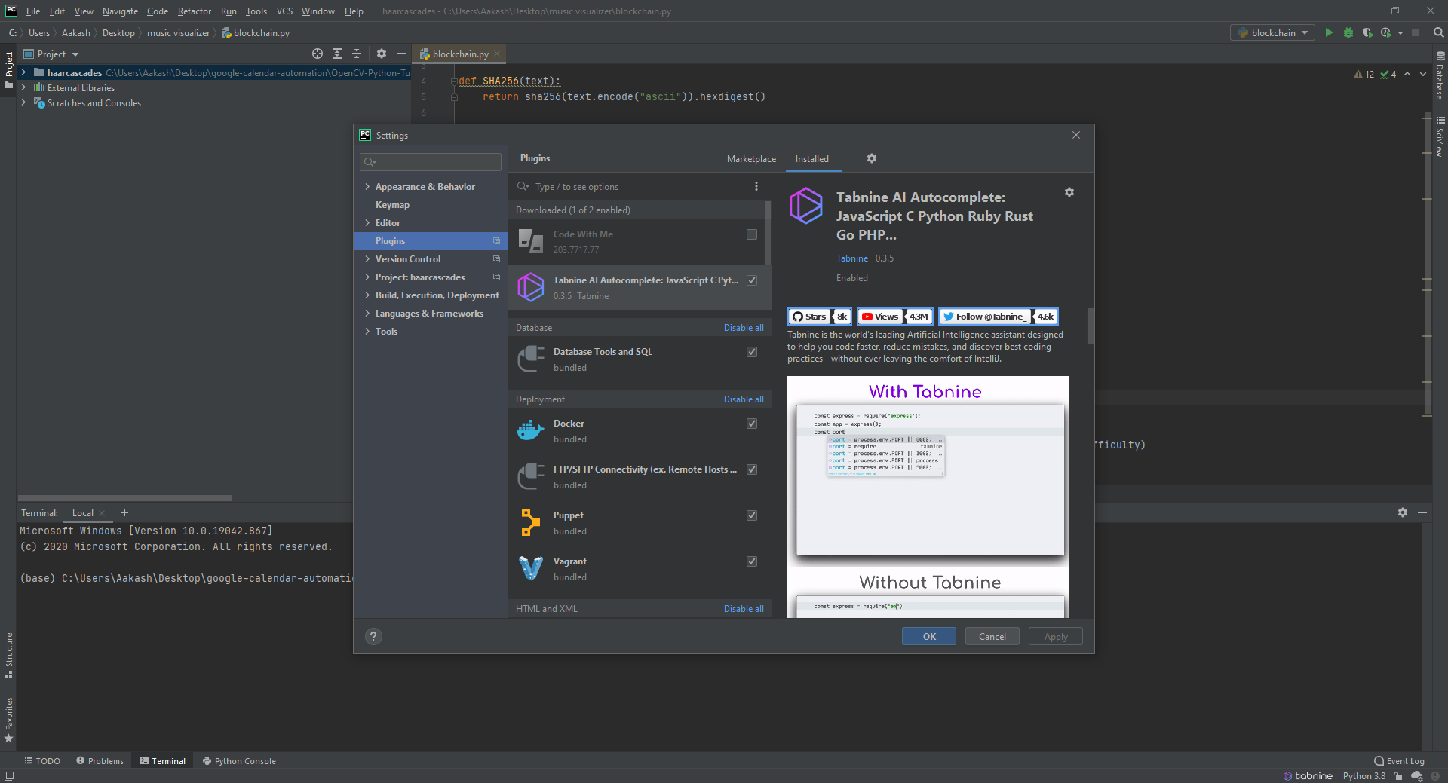Open the Structure tool window stripe
Screen dimensions: 1448x783
(9, 654)
